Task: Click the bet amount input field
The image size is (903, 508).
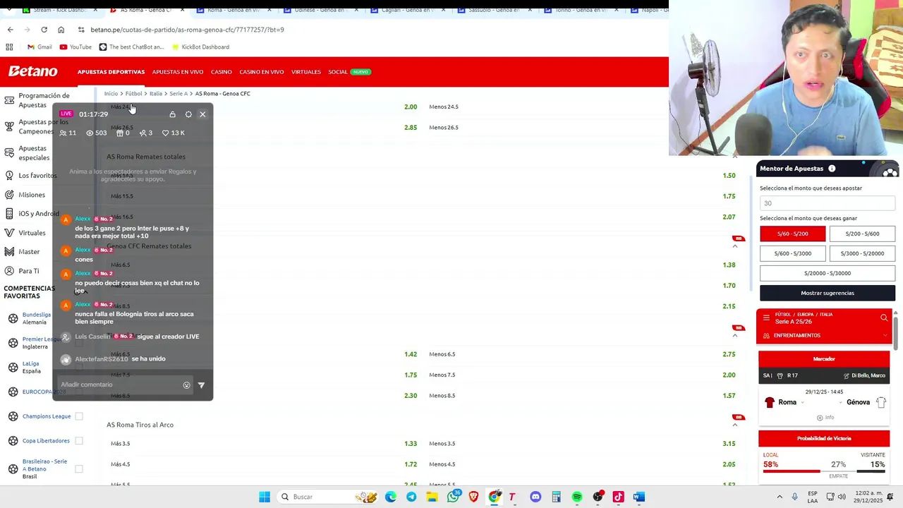Action: pos(828,203)
